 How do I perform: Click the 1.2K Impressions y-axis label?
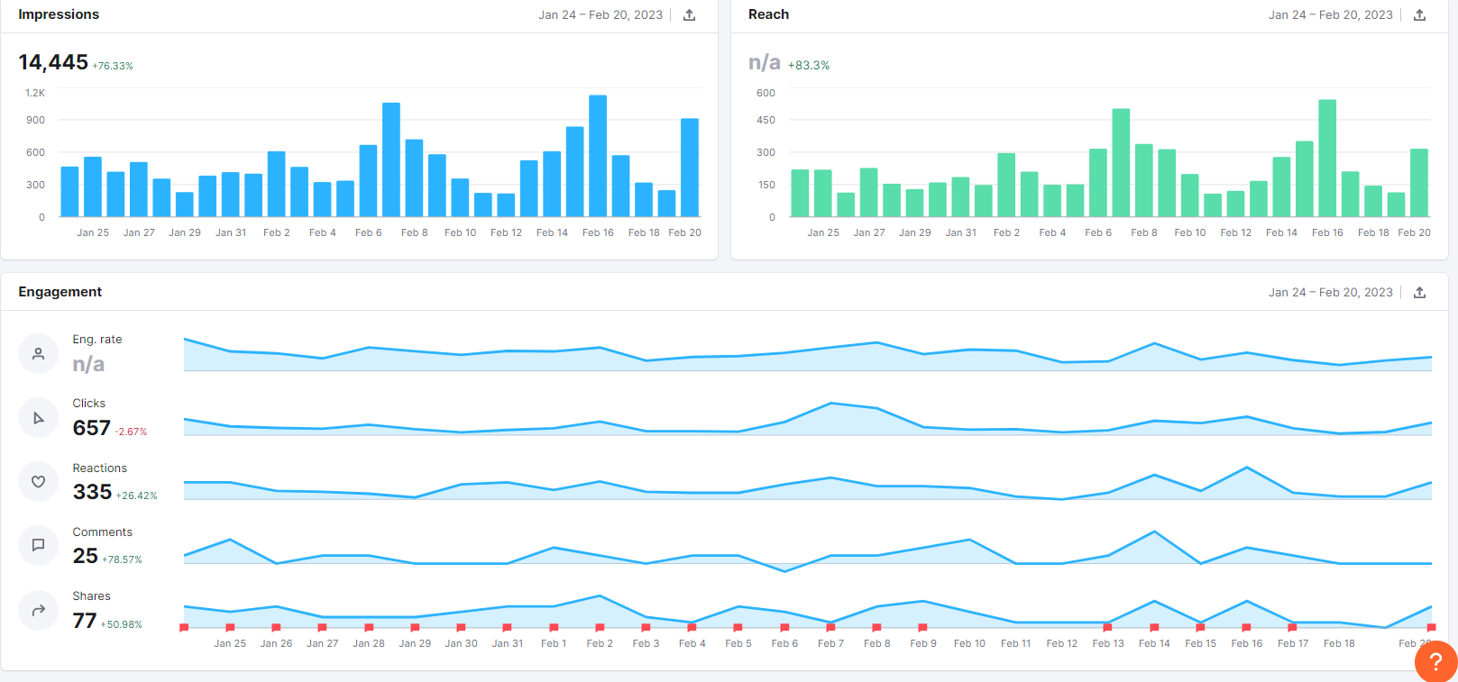click(x=35, y=93)
